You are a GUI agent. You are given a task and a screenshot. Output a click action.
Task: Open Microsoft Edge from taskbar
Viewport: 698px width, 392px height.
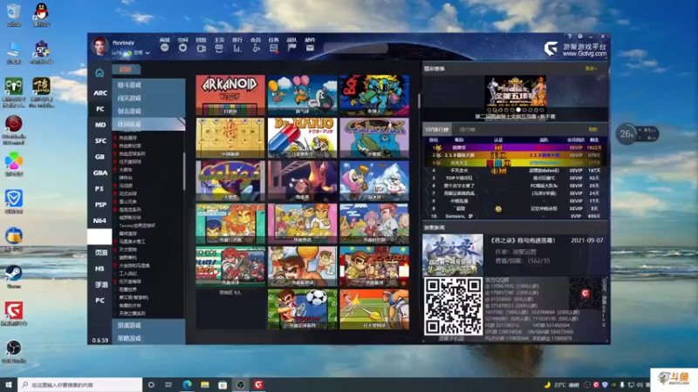tap(187, 384)
